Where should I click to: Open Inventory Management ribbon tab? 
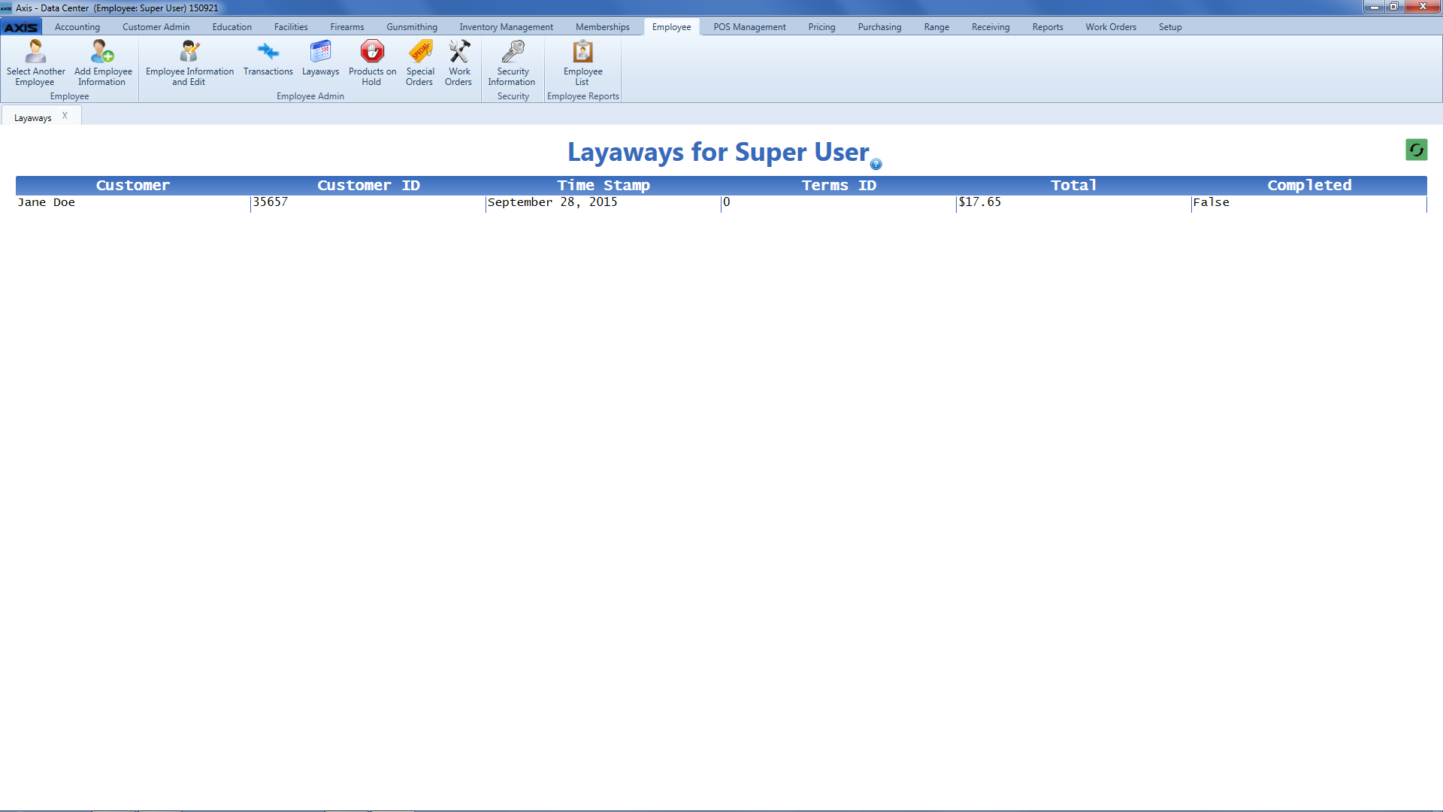click(x=507, y=27)
